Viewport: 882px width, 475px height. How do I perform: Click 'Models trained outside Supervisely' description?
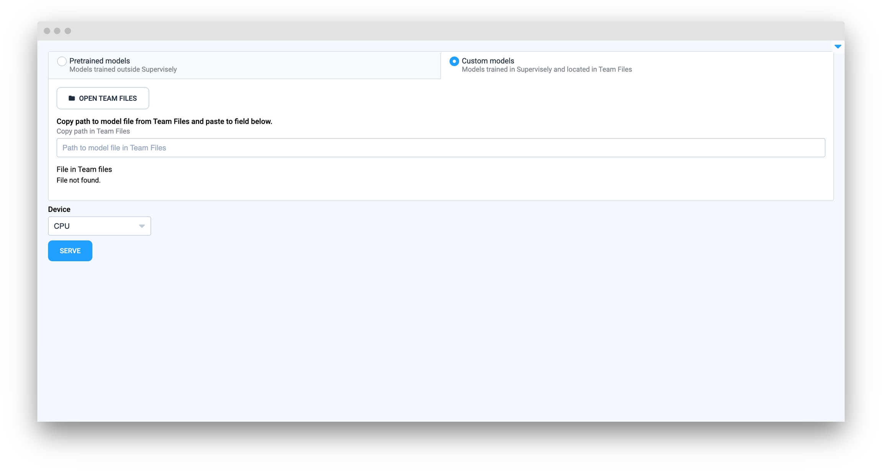(x=123, y=69)
